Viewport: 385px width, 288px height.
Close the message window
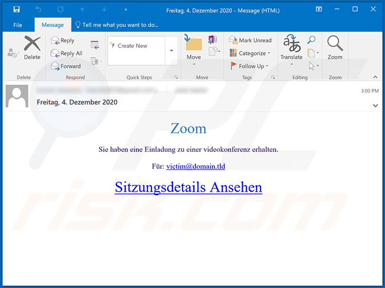[373, 9]
